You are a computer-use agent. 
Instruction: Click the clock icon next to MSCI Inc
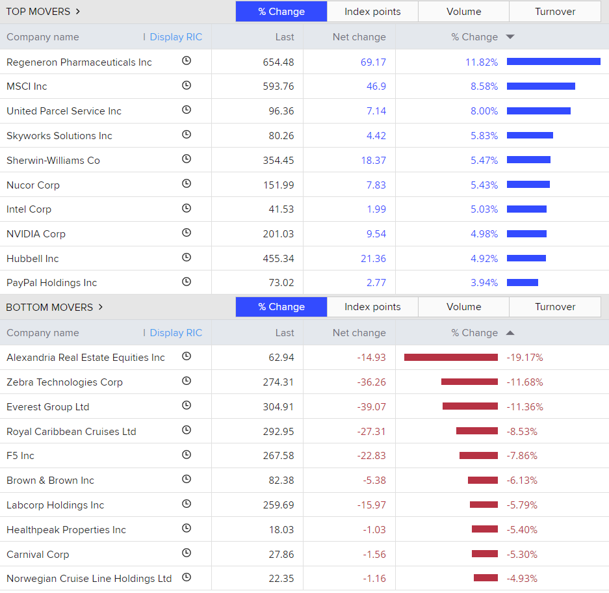[187, 86]
